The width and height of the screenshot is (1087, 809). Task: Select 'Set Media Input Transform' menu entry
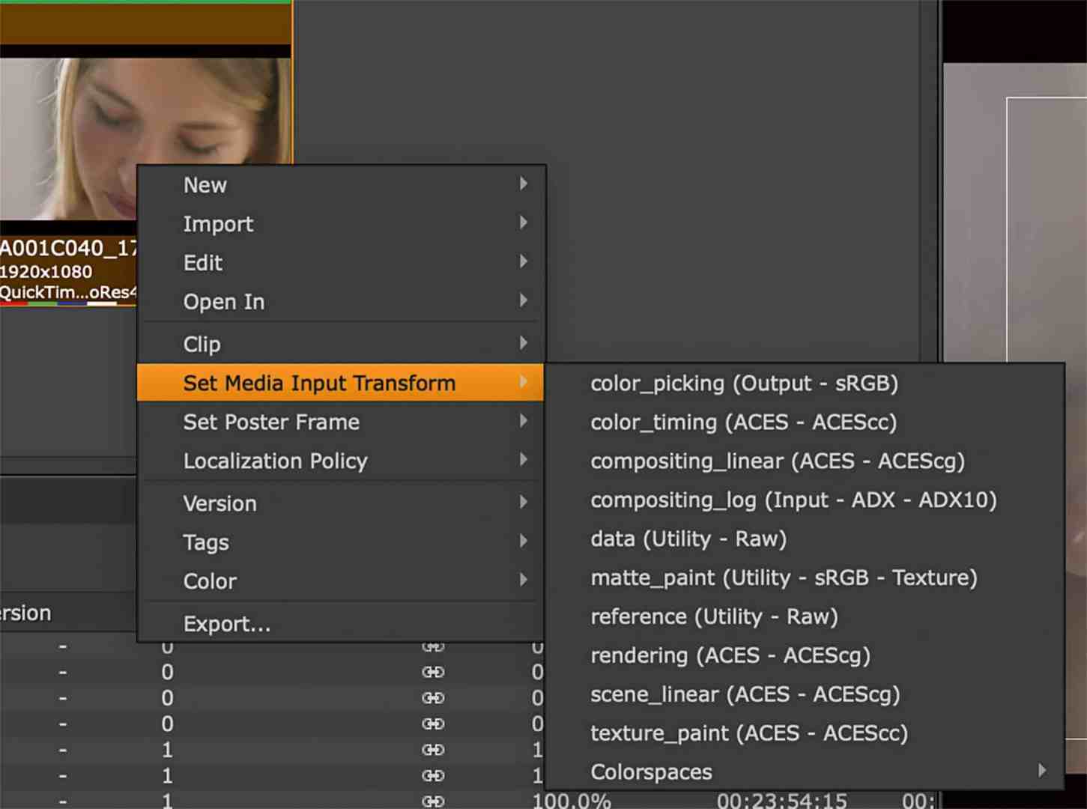click(318, 383)
